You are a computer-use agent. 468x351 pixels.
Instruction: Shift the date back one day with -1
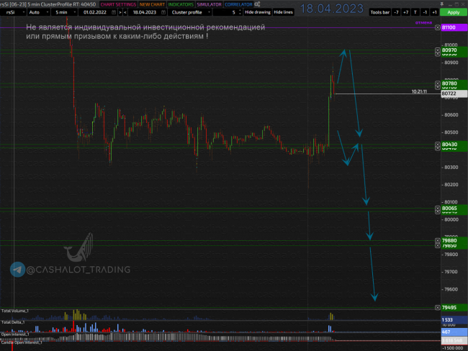point(425,12)
